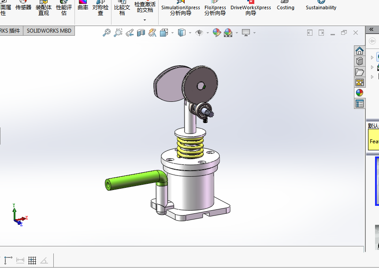Click the XYZ coordinate triad
Screen dimensions: 379x268
pos(19,215)
